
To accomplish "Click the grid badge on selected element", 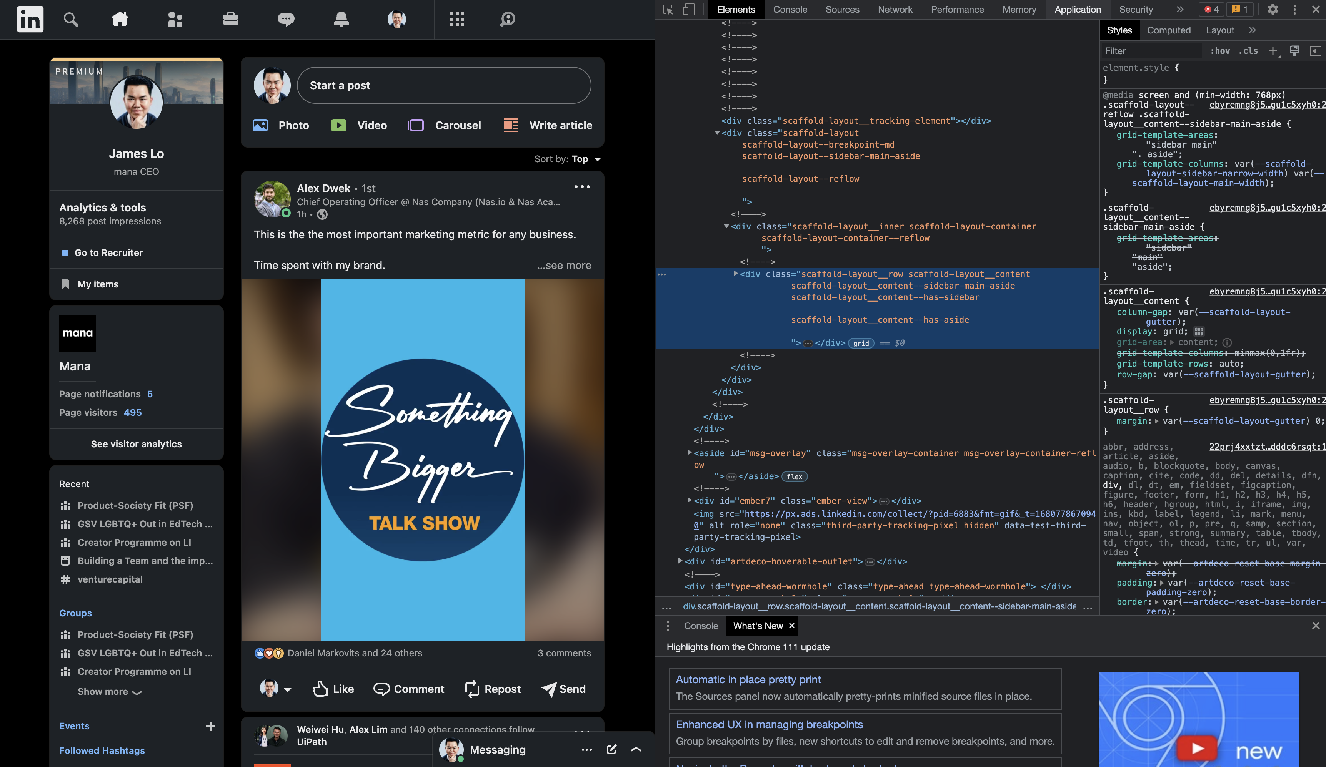I will pyautogui.click(x=861, y=343).
